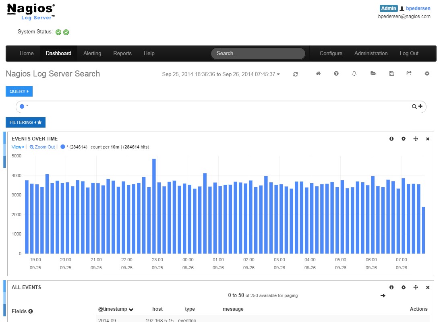Expand the View options in histogram

(18, 147)
